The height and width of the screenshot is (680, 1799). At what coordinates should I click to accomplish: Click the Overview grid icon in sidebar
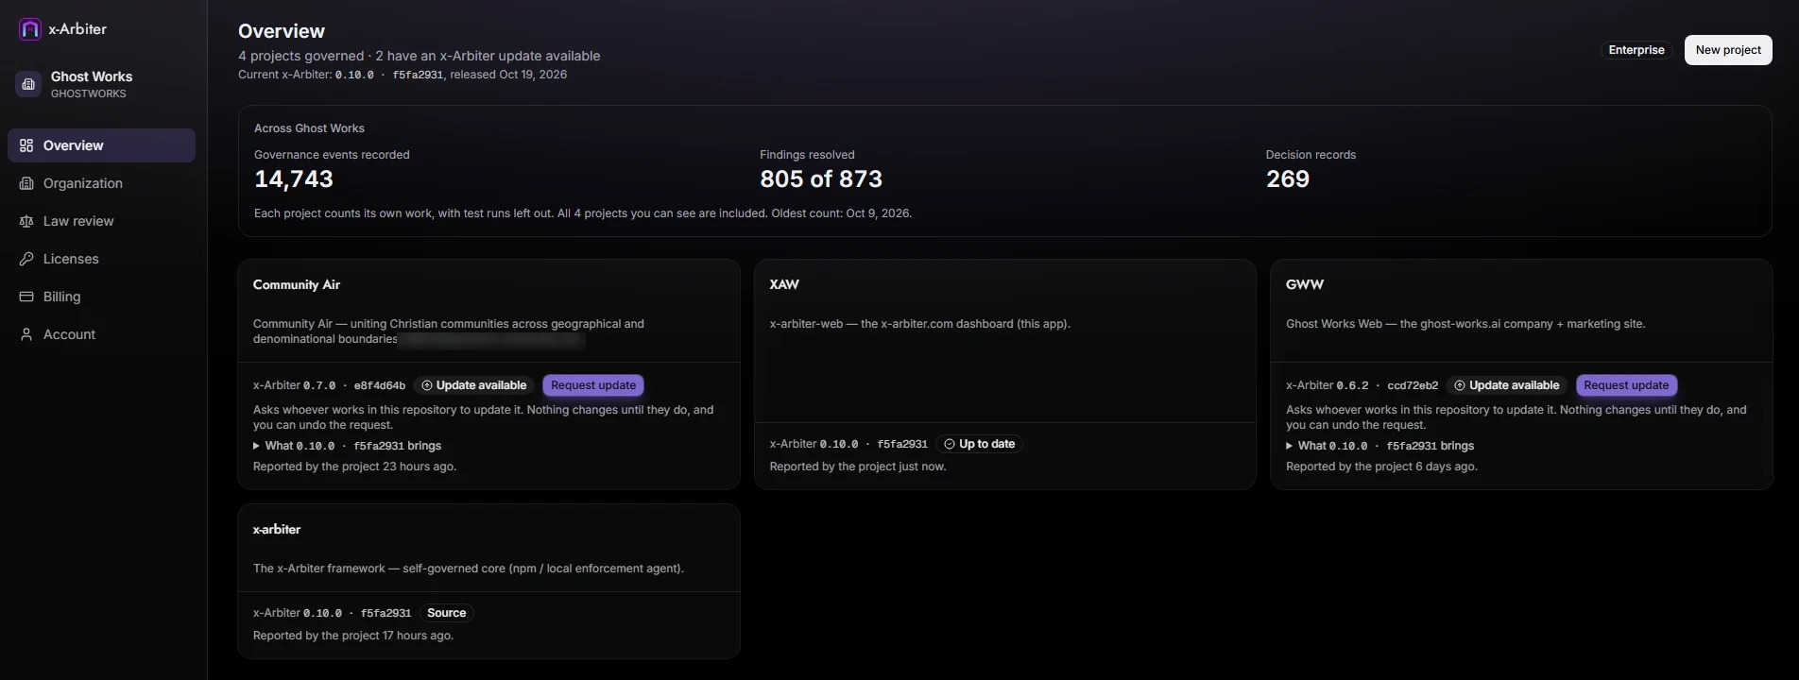click(x=26, y=145)
